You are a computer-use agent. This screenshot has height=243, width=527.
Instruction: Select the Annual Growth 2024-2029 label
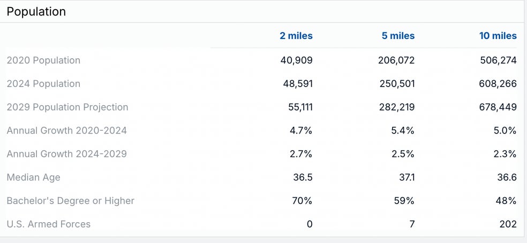coord(67,154)
